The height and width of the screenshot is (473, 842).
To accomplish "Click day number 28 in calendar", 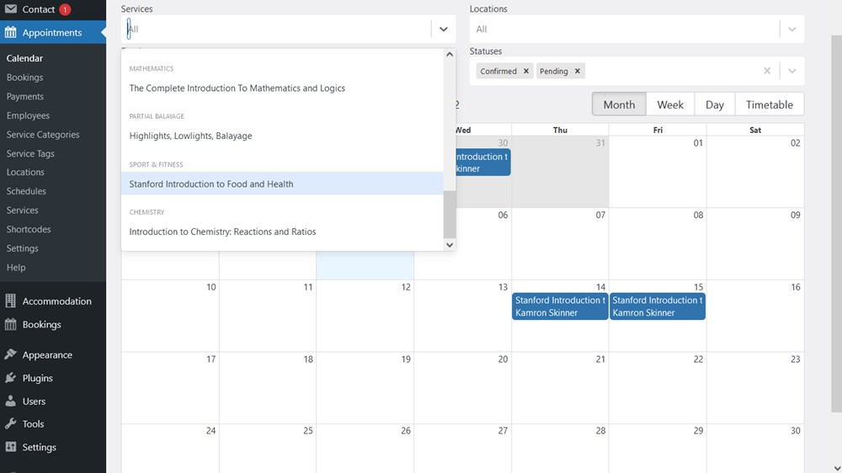I will [x=600, y=431].
